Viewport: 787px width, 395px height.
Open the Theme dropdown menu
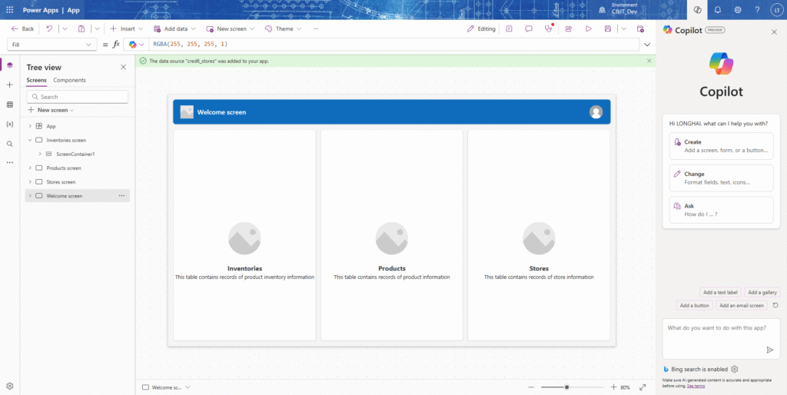pos(283,28)
